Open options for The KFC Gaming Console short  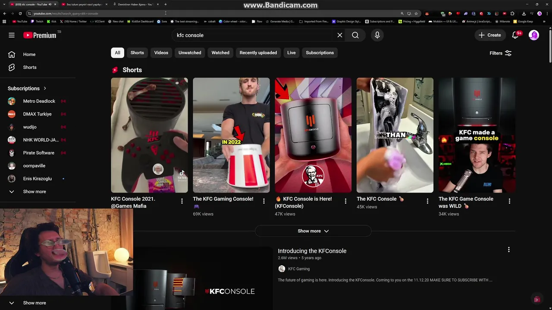click(x=264, y=201)
